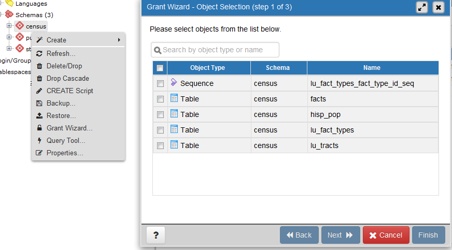Open help with the question mark button
This screenshot has height=250, width=452.
tap(156, 235)
